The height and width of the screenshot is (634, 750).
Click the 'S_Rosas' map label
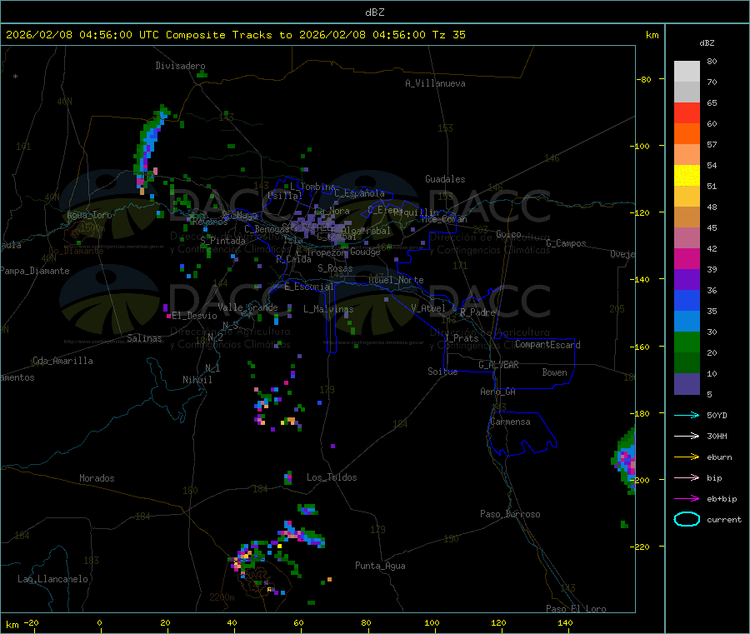click(335, 268)
